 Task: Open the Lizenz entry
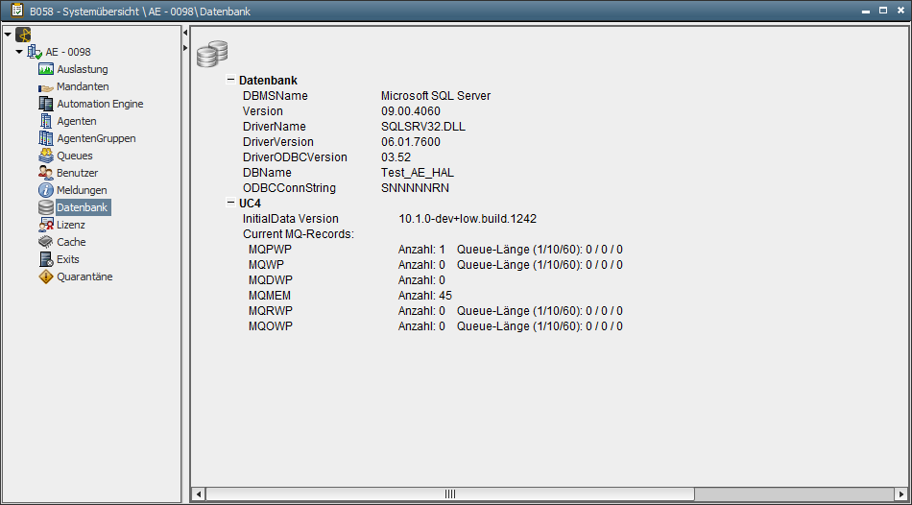[71, 225]
